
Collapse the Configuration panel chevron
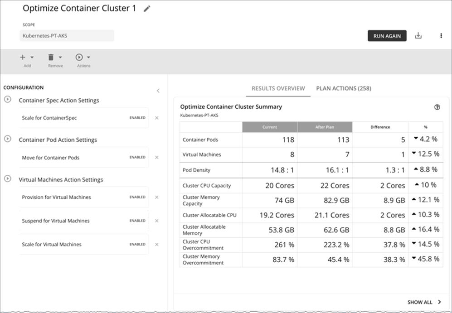pos(158,91)
